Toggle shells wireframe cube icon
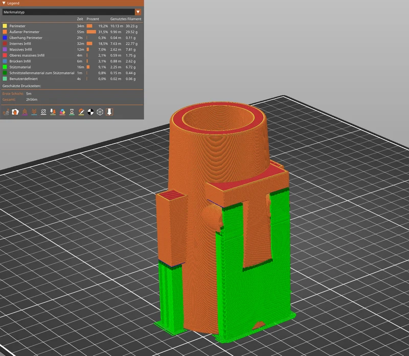The width and height of the screenshot is (409, 356). 100,112
